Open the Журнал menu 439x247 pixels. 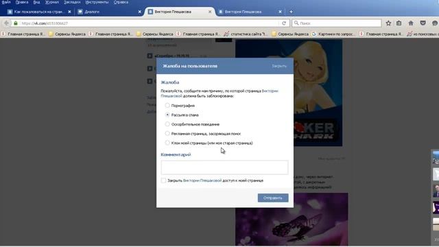click(x=52, y=2)
